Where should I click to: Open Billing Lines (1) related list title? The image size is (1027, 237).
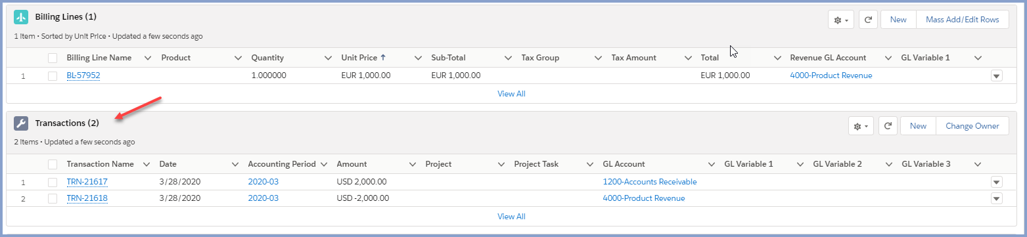(66, 16)
